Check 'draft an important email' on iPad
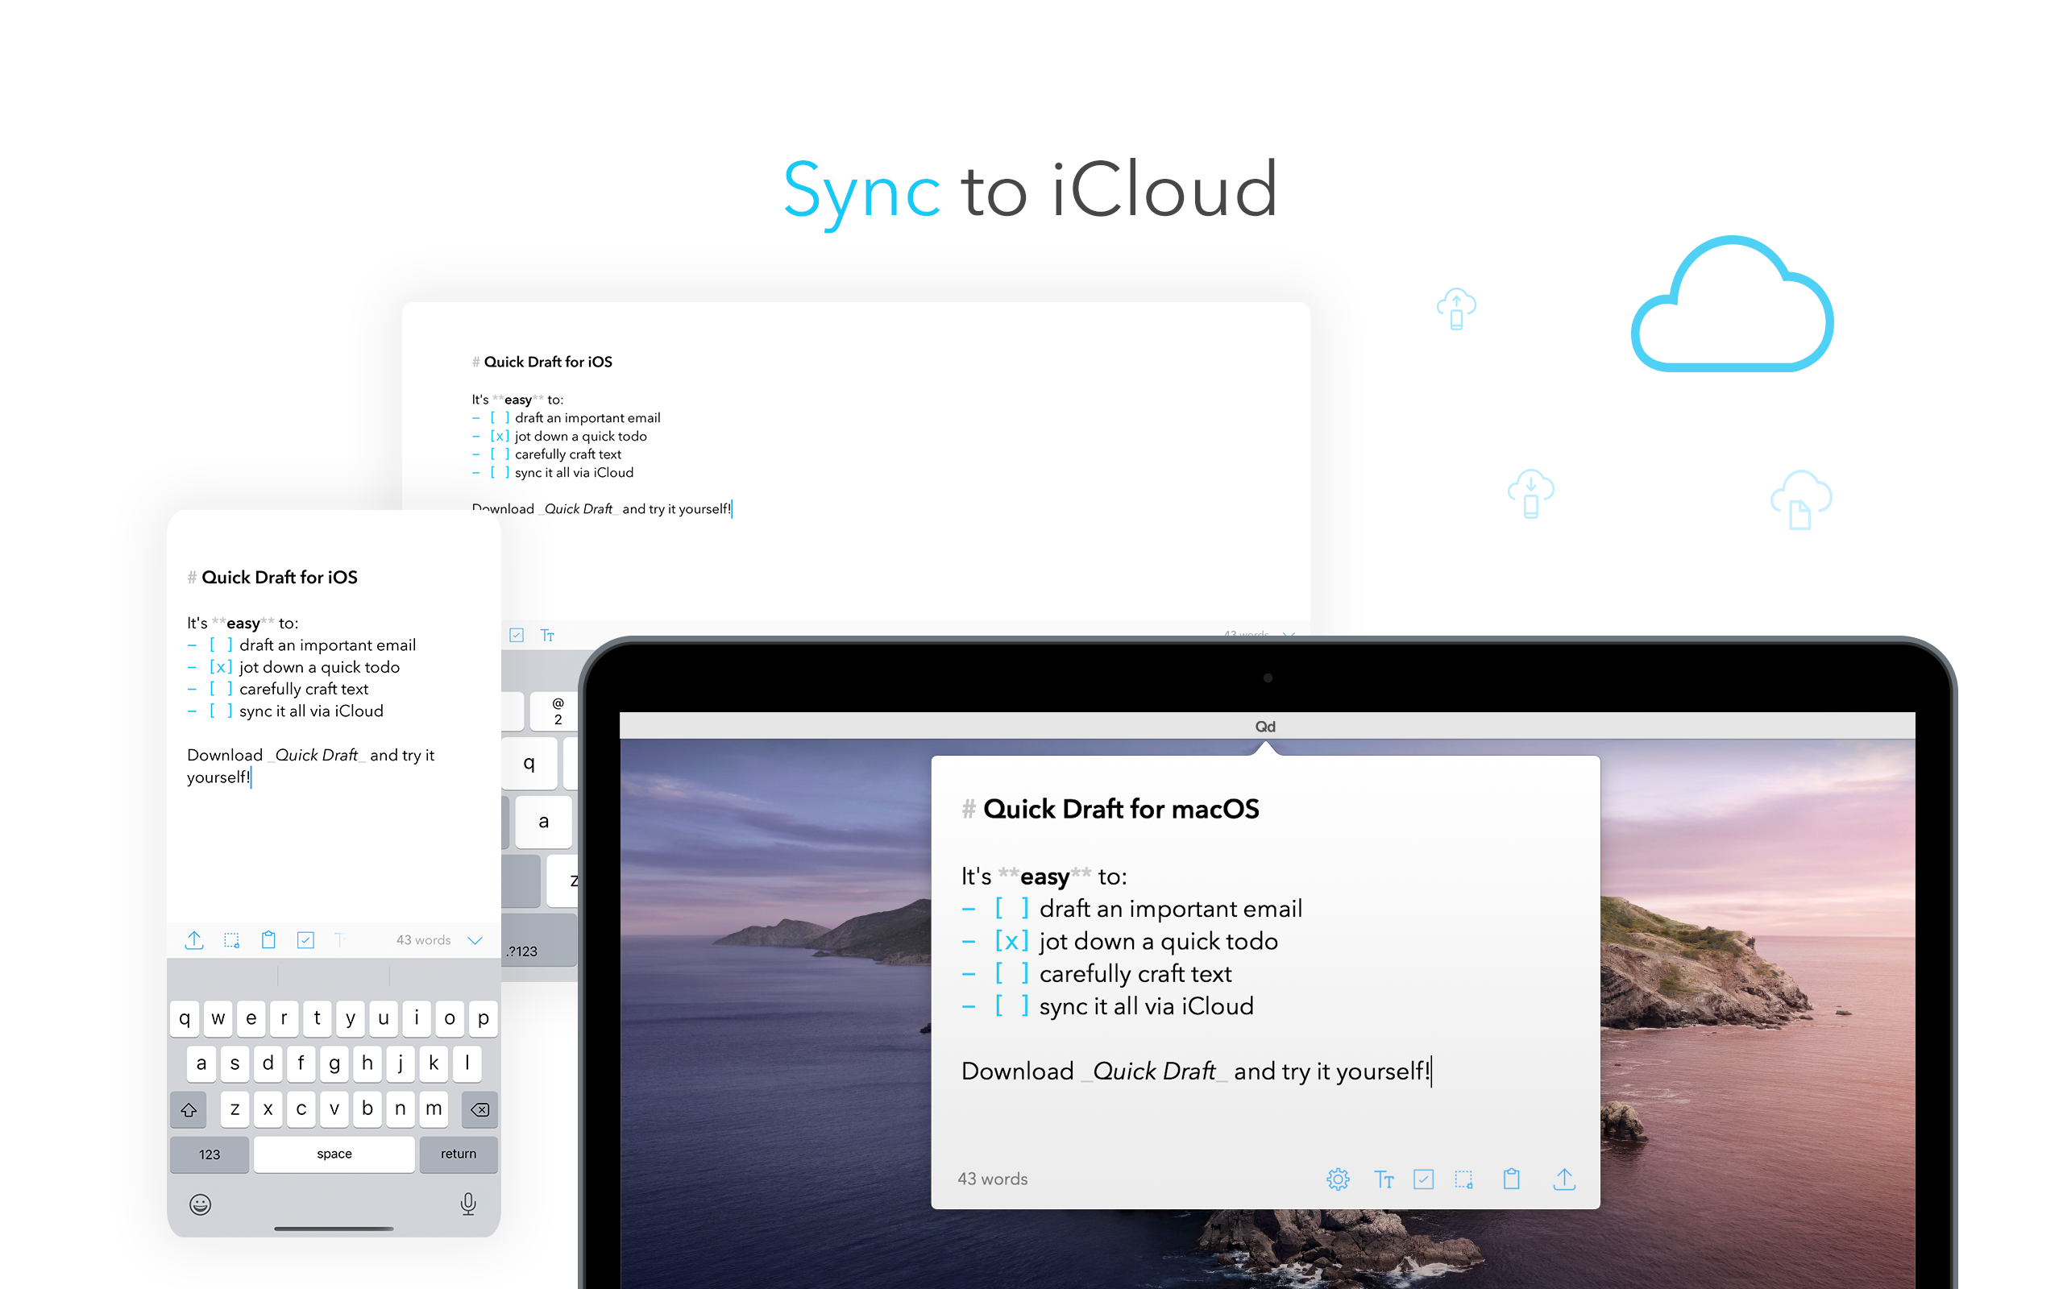The height and width of the screenshot is (1289, 2063). pyautogui.click(x=500, y=418)
